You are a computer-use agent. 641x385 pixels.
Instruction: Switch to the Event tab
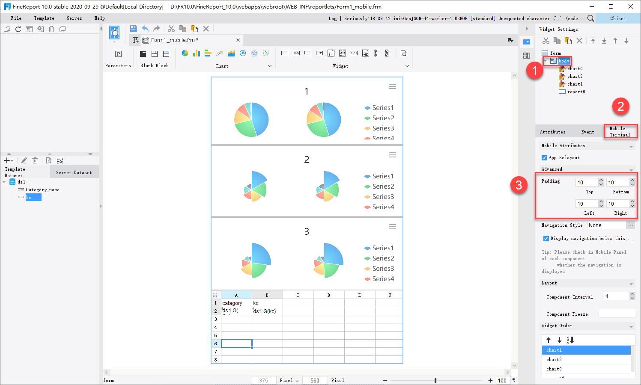tap(587, 132)
